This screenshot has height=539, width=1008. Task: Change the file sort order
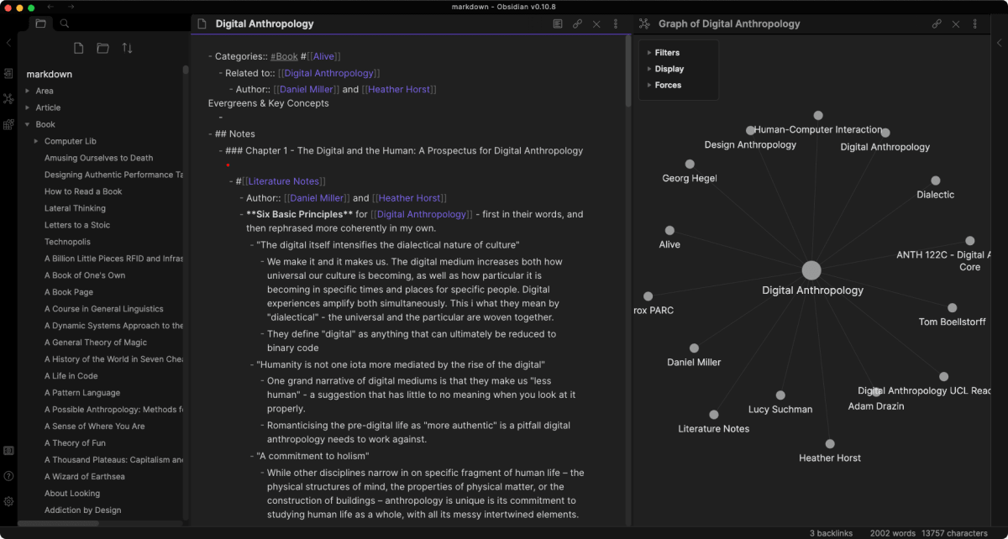pos(127,48)
